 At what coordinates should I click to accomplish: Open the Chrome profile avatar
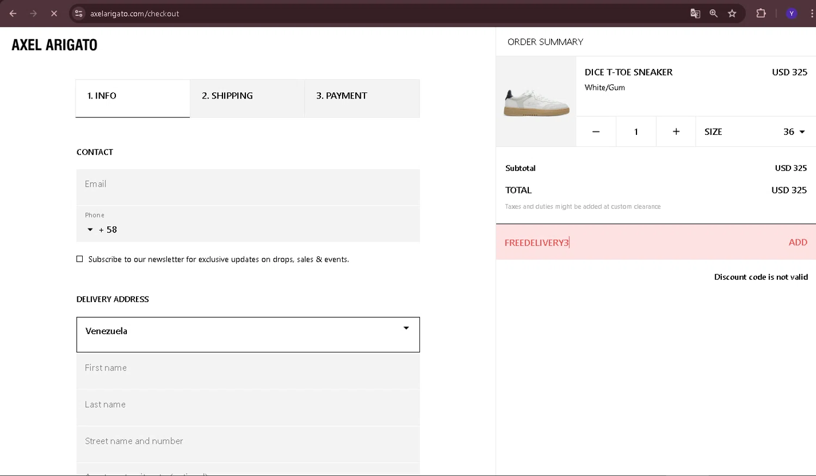(x=792, y=14)
